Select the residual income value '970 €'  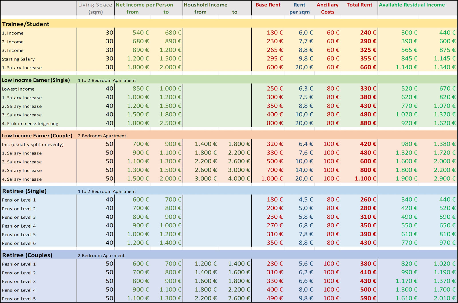tap(447, 243)
